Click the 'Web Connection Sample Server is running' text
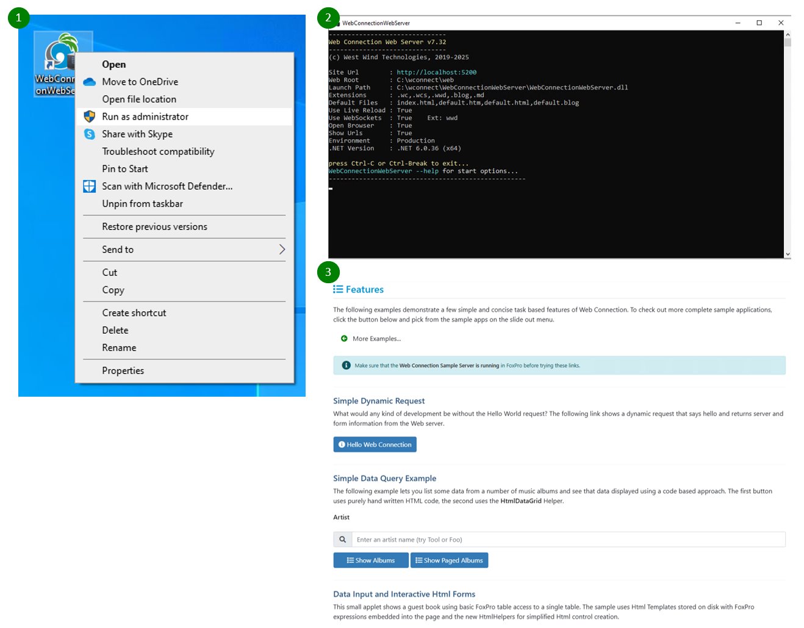 [449, 366]
